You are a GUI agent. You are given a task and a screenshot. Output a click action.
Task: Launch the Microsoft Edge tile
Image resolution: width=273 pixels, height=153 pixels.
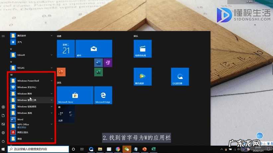coord(103,96)
